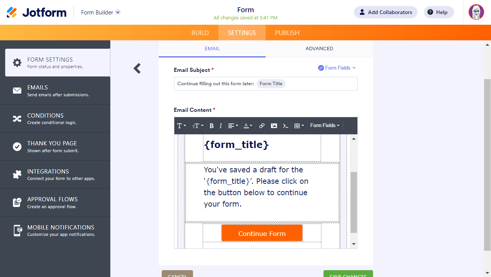Open the text alignment dropdown
Viewport: 491px width, 277px height.
click(x=233, y=126)
